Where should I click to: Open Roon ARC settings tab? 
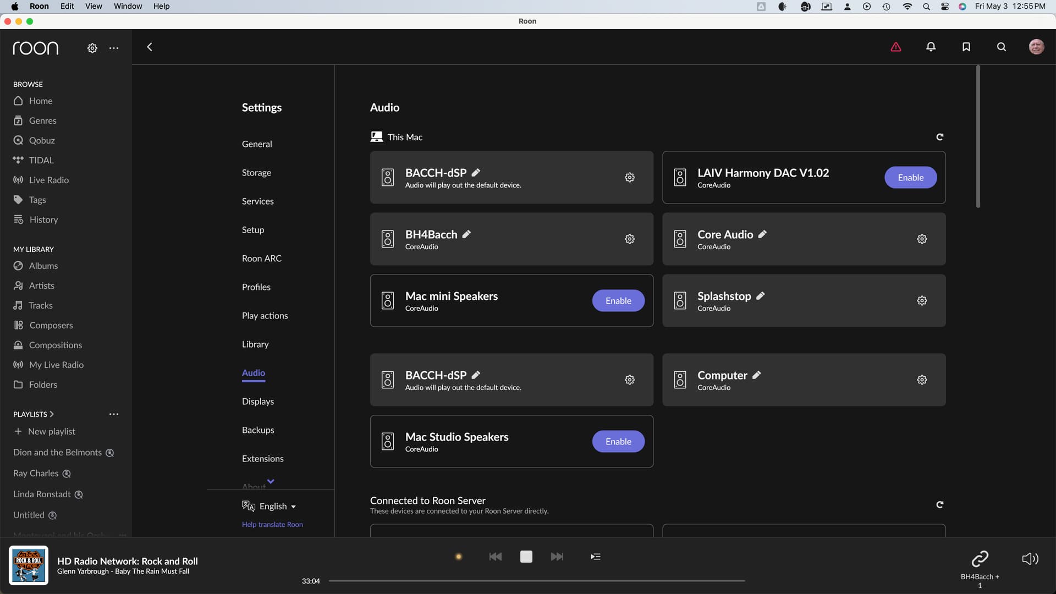(x=262, y=258)
